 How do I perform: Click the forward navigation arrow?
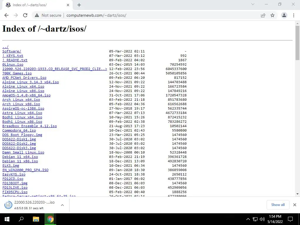(16, 15)
